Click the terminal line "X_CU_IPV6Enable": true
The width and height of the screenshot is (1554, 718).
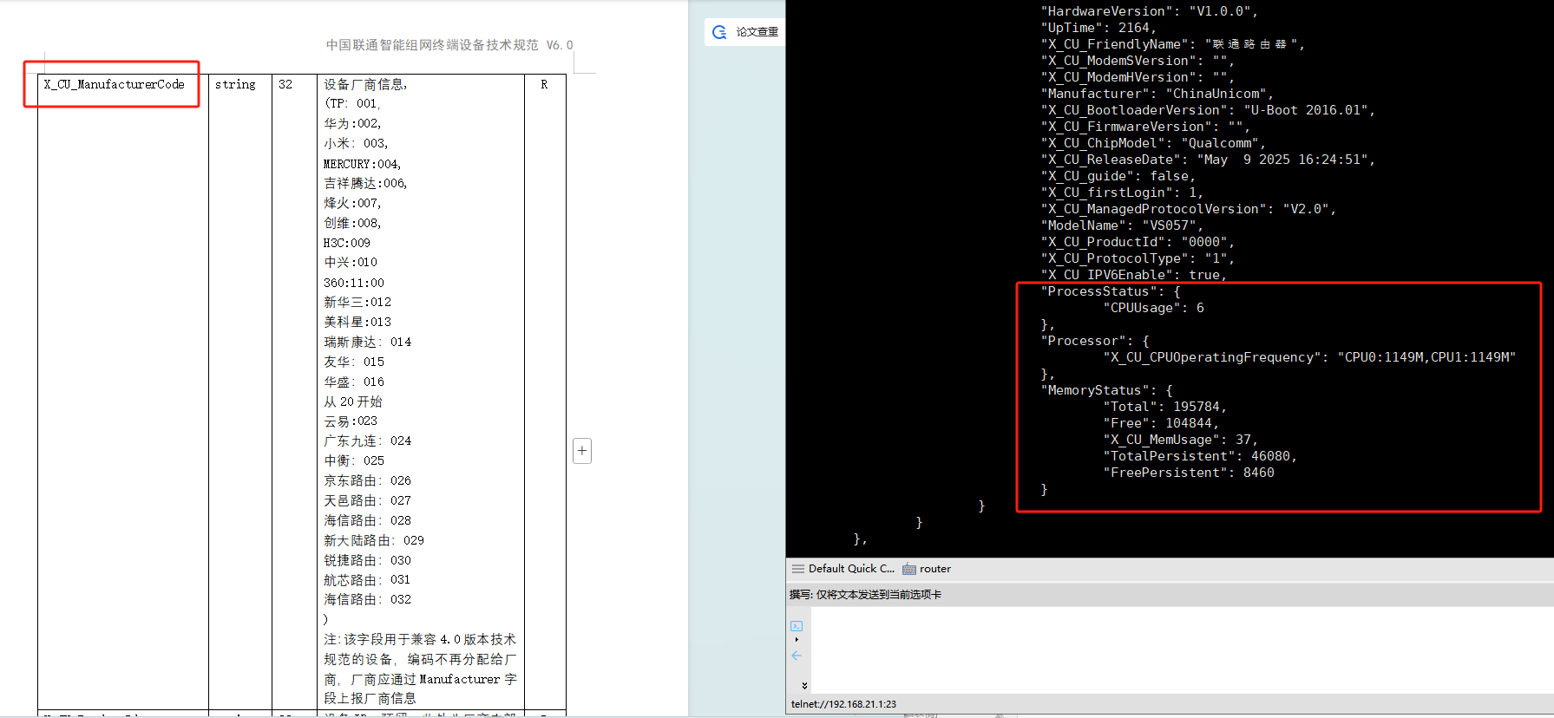1133,275
